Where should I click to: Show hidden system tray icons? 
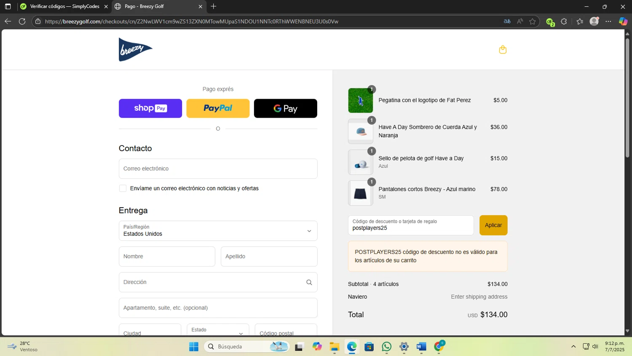tap(573, 347)
